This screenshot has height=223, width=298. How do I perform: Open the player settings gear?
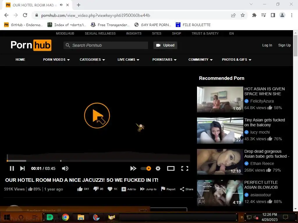click(x=158, y=168)
